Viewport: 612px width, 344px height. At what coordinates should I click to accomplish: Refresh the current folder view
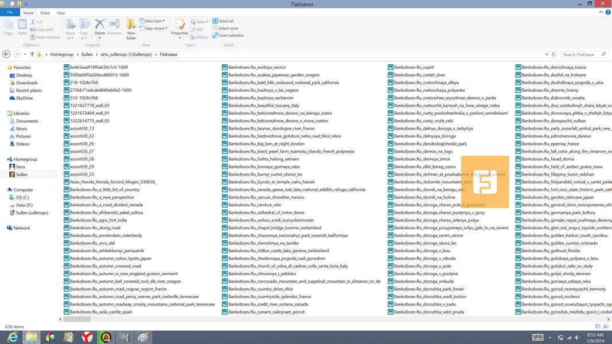pos(554,54)
